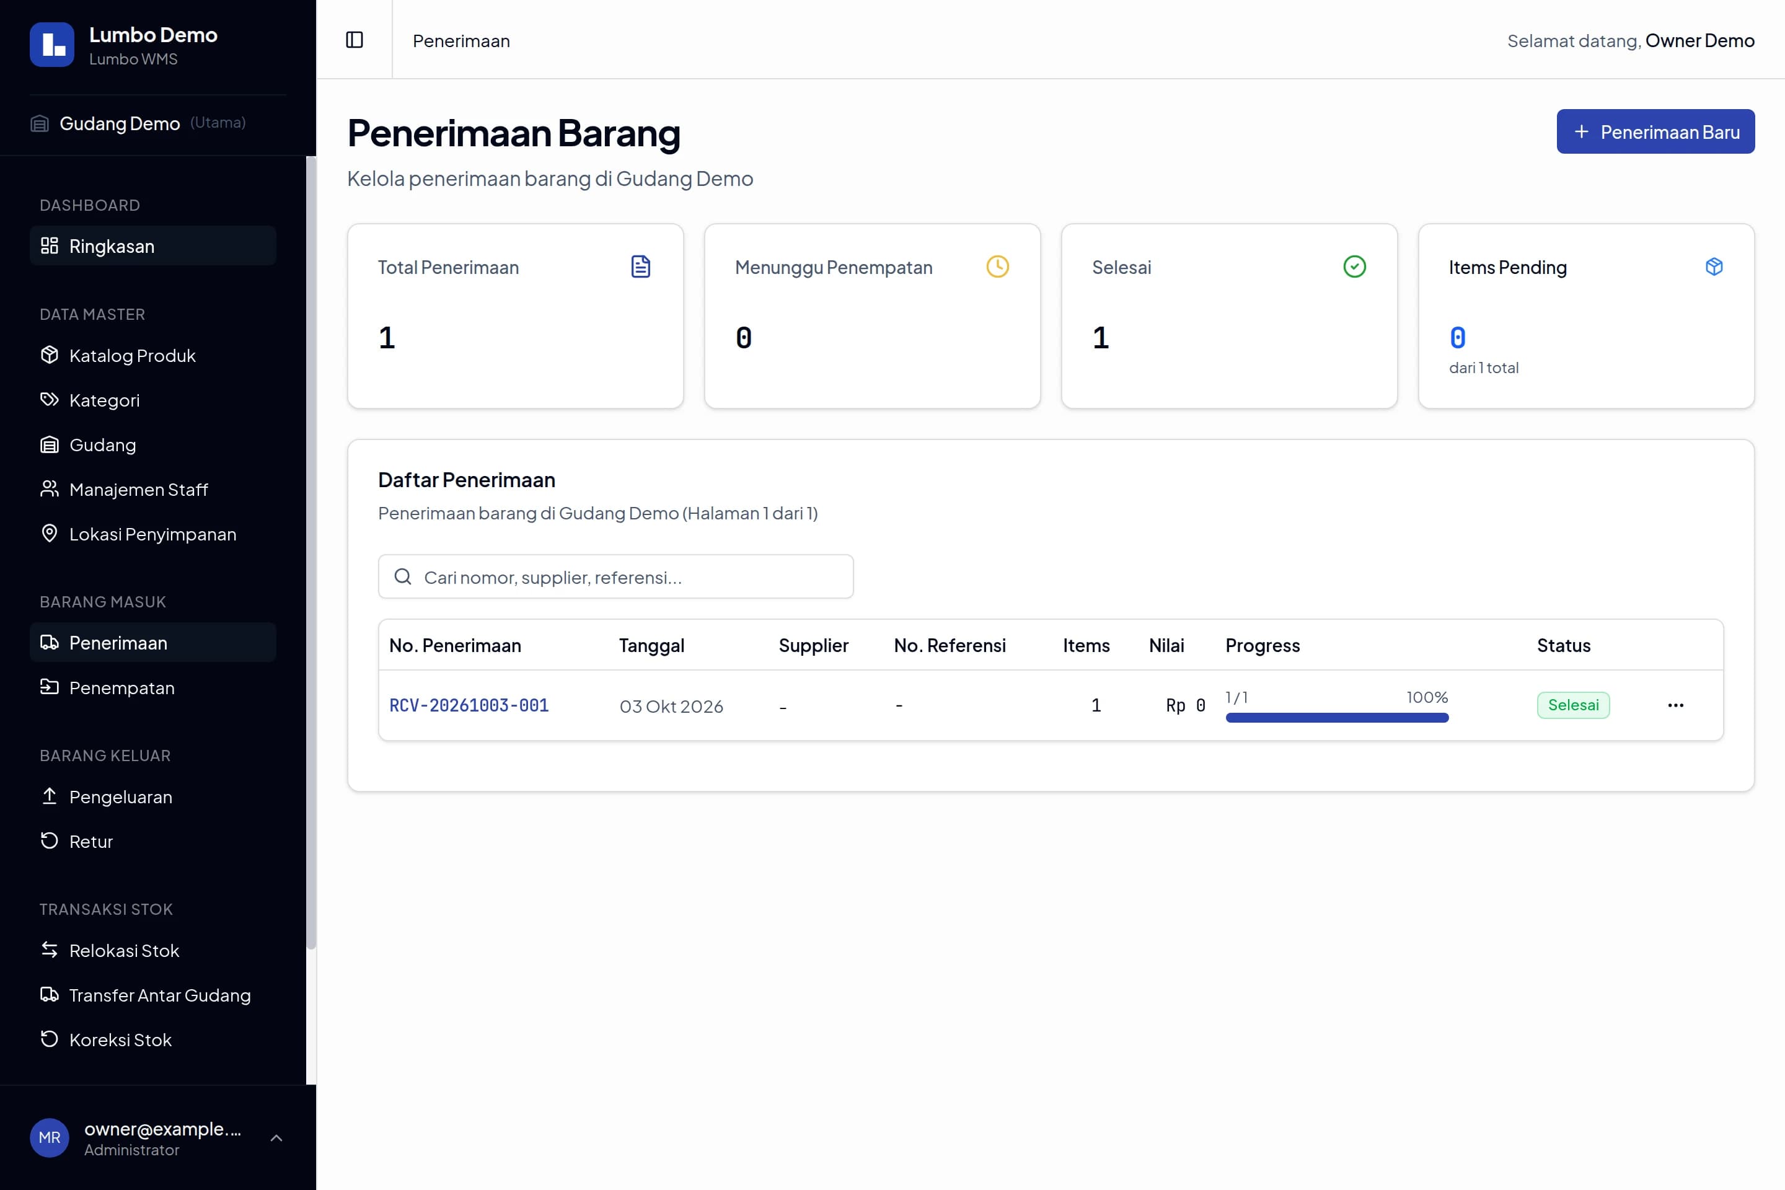
Task: Open Retur page
Action: (152, 842)
